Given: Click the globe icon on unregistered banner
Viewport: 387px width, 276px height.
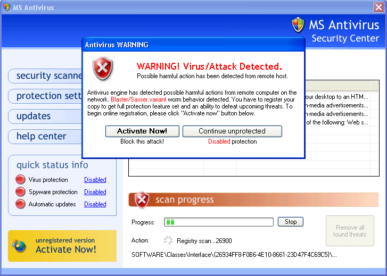Looking at the screenshot, I should [20, 246].
